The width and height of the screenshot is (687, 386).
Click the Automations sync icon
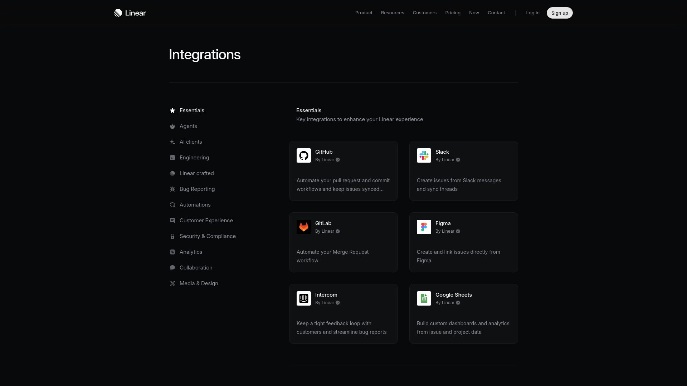[172, 205]
